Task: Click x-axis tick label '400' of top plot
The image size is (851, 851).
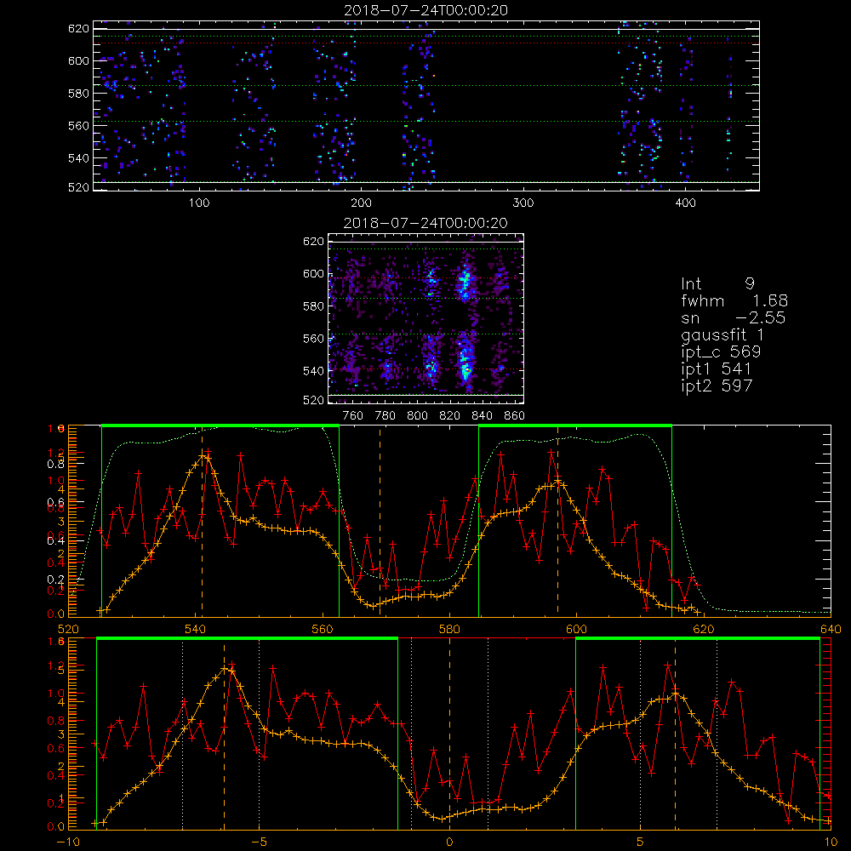Action: pyautogui.click(x=685, y=203)
